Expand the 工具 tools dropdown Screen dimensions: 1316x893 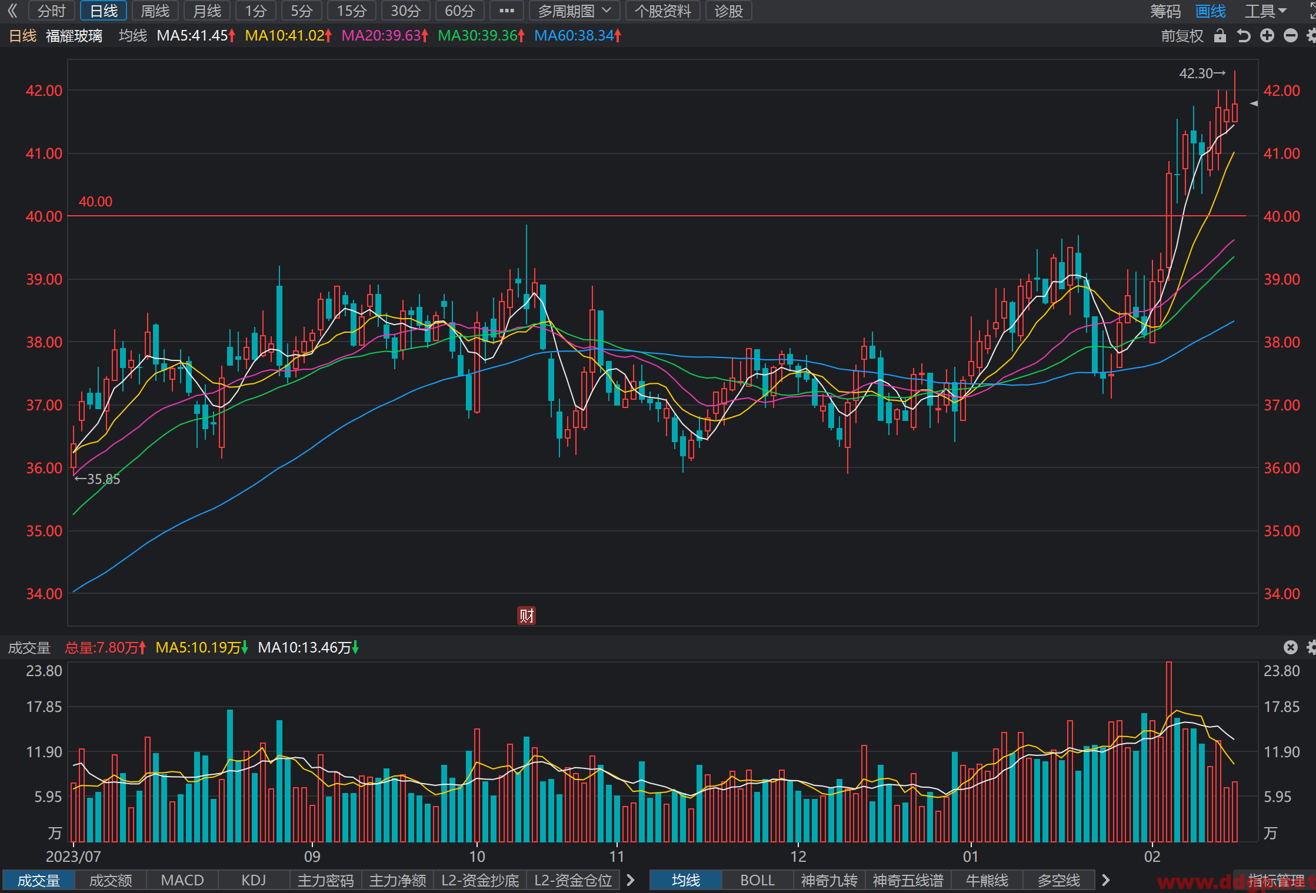[x=1265, y=11]
